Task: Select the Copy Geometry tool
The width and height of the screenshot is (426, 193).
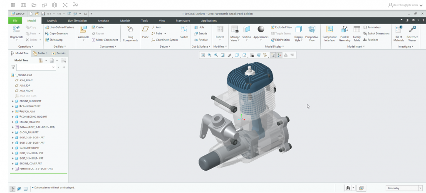Action: tap(57, 34)
